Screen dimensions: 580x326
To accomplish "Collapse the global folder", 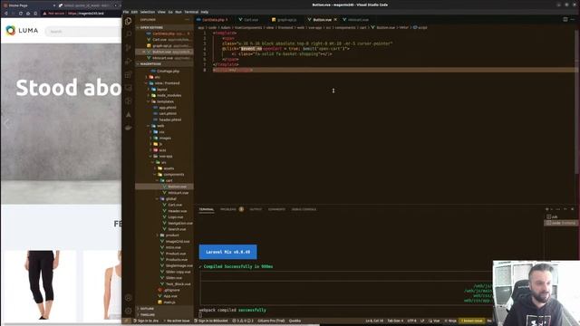I will click(x=170, y=199).
